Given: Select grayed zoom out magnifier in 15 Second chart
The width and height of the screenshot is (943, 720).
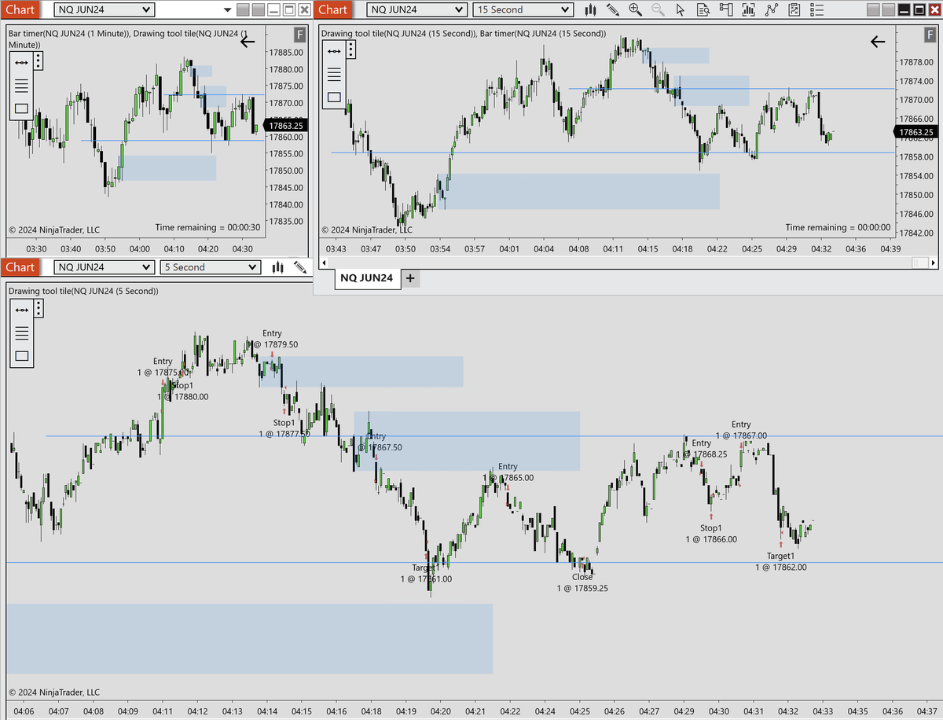Looking at the screenshot, I should point(658,9).
